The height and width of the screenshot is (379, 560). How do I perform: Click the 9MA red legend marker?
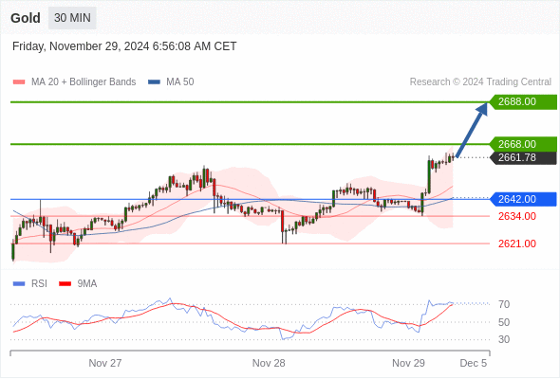point(65,284)
